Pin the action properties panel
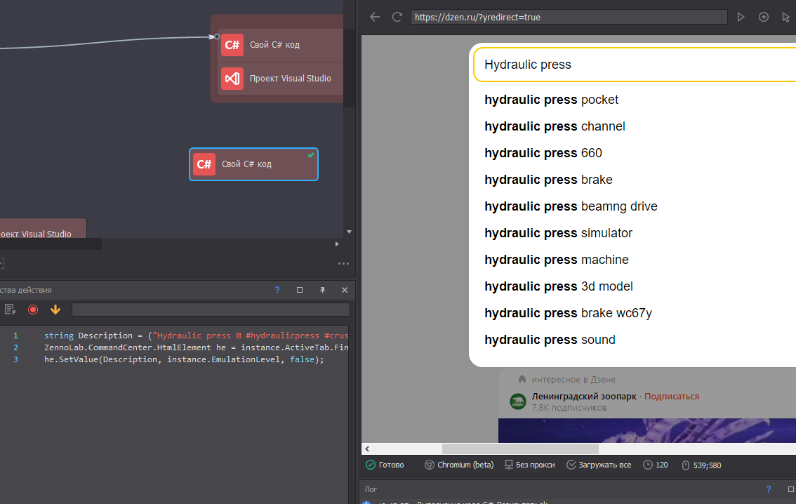The image size is (796, 504). (x=322, y=290)
